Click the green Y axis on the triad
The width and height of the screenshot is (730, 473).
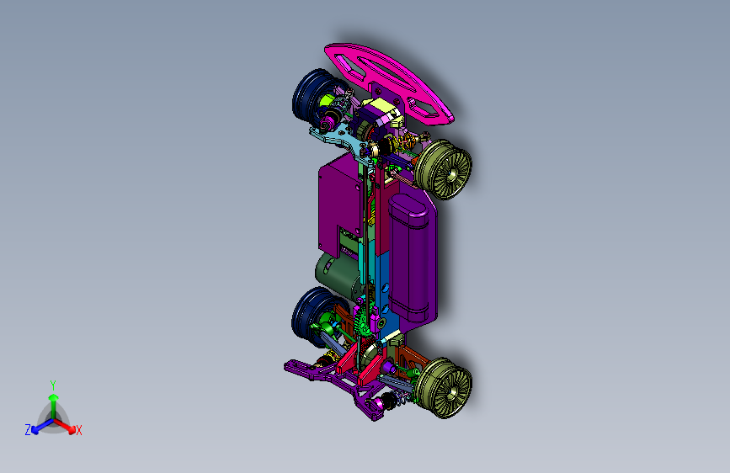pyautogui.click(x=53, y=401)
